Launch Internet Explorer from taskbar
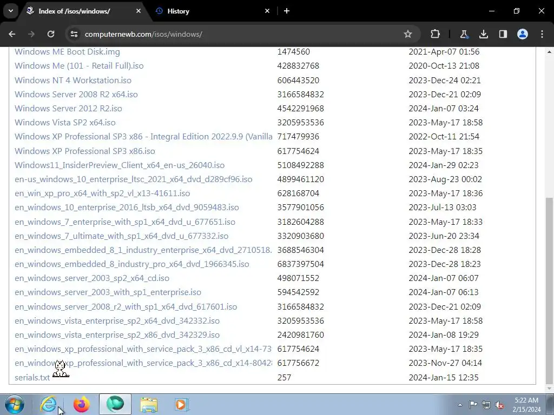Viewport: 554px width, 415px height. coord(49,404)
